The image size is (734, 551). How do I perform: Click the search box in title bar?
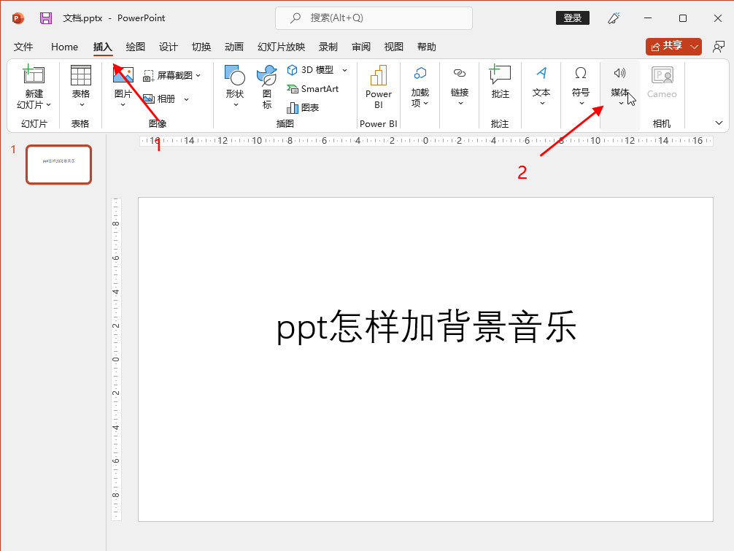374,18
